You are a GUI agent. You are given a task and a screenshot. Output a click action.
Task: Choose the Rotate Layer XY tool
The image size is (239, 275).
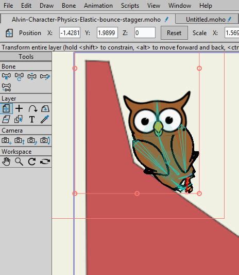pos(32,109)
